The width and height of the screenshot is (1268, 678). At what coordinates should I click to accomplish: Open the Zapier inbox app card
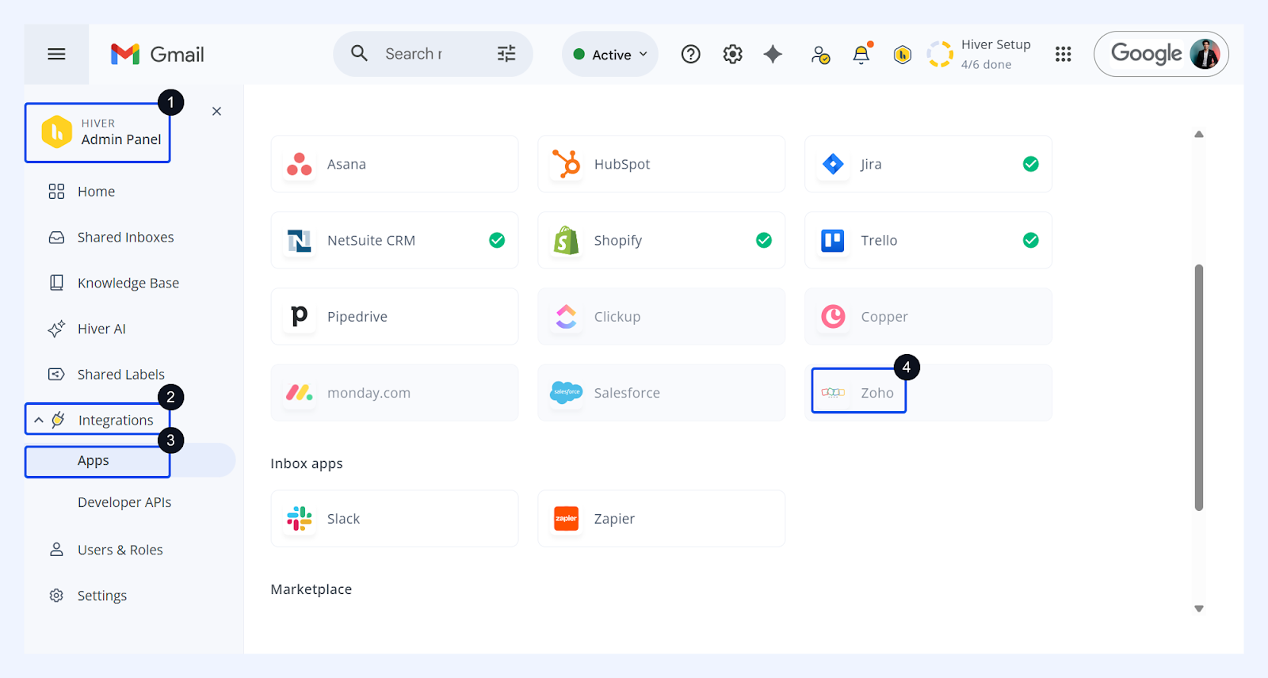point(662,519)
